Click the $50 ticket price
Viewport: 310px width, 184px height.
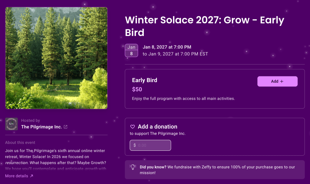(x=137, y=89)
